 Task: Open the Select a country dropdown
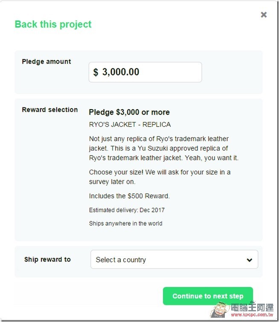174,259
